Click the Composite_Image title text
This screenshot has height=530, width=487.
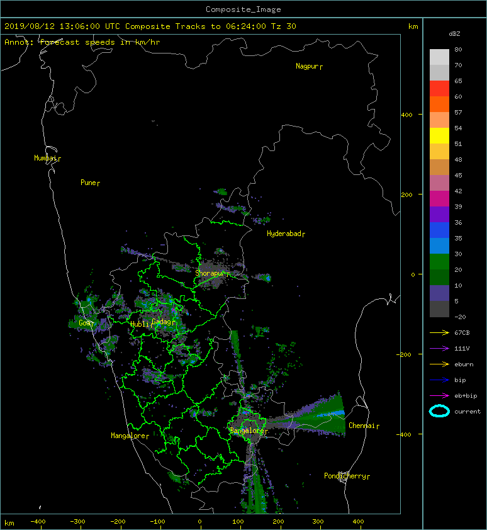coord(244,9)
